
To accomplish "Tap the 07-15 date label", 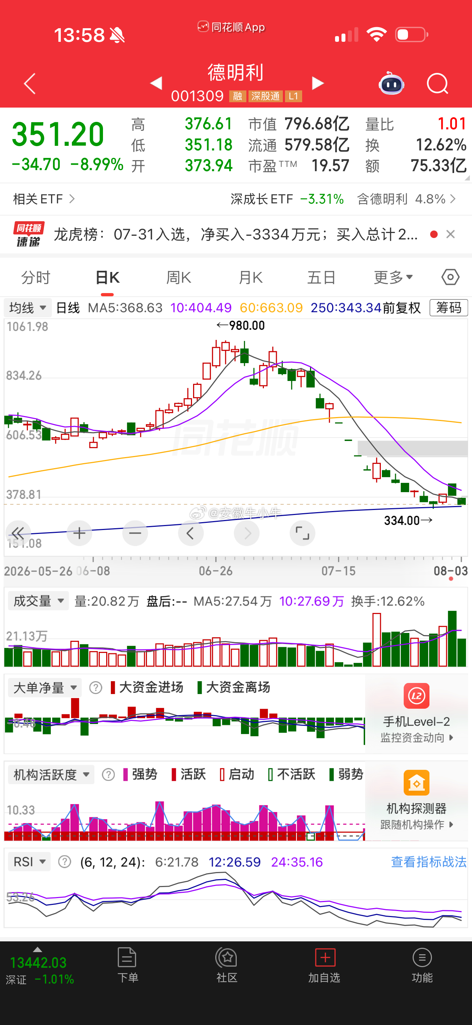I will point(338,571).
